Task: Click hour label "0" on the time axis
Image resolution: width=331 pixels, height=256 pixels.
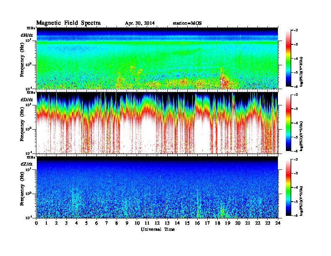Action: click(36, 223)
